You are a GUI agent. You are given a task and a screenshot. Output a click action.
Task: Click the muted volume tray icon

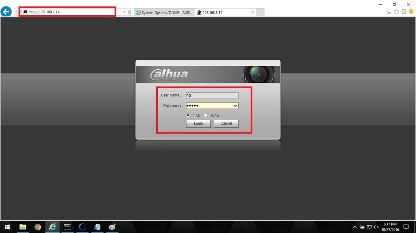tap(376, 227)
